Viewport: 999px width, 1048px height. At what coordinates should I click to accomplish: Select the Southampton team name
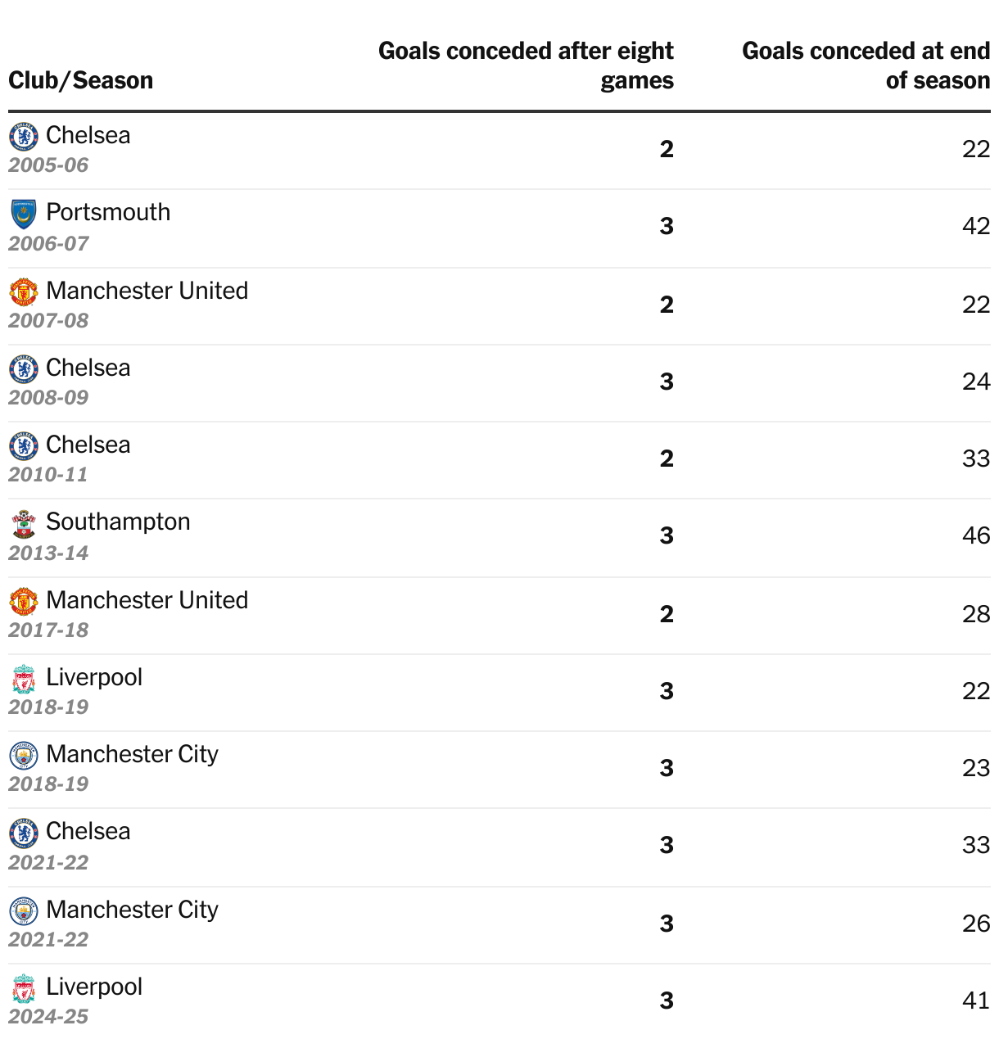pyautogui.click(x=118, y=522)
